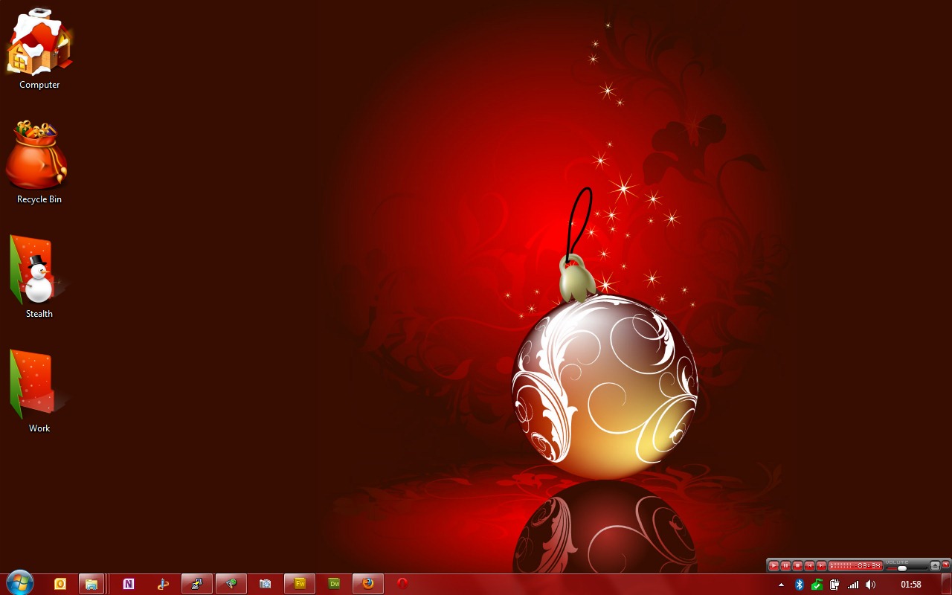
Task: Open the camera app in the taskbar
Action: (266, 584)
